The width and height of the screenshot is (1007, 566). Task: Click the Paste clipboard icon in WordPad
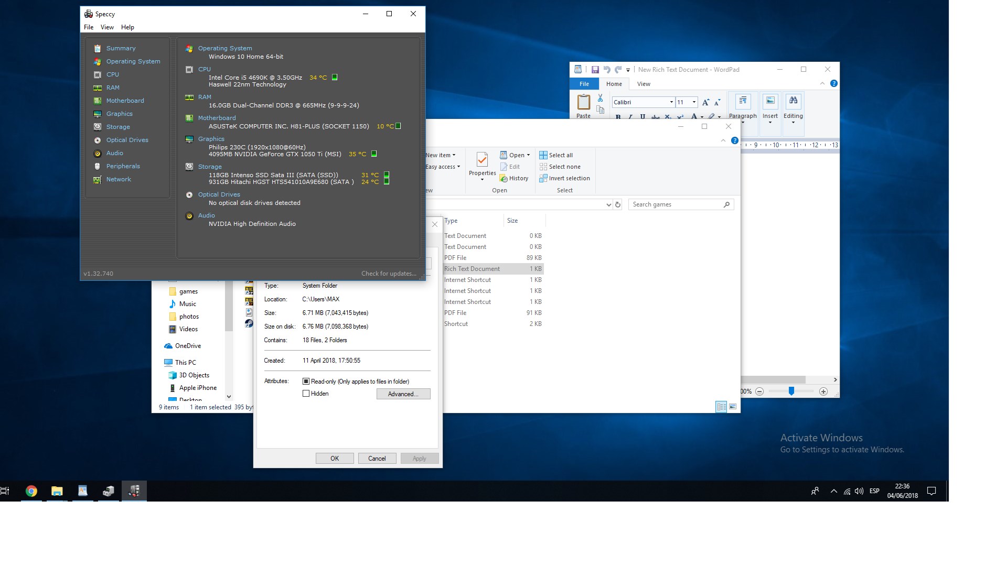coord(584,102)
